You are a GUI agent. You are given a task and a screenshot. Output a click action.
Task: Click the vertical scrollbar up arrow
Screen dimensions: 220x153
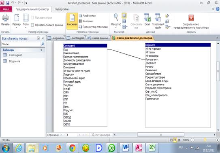pyautogui.click(x=218, y=44)
